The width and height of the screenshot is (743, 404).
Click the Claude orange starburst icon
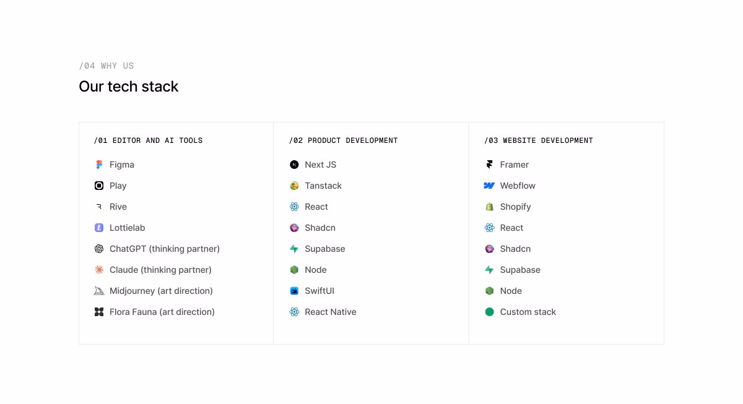point(99,270)
